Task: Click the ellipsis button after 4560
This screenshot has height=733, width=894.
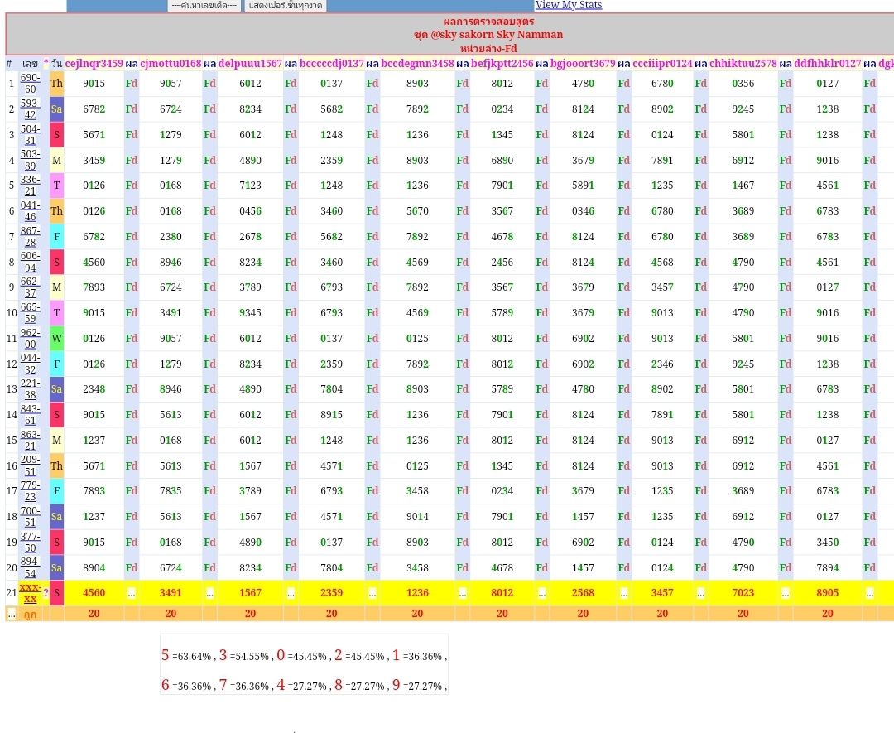Action: point(132,593)
